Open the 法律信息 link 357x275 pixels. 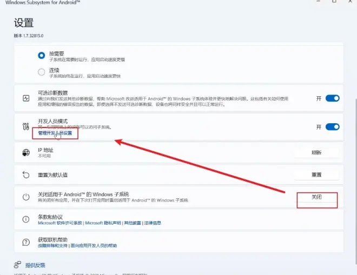[x=153, y=223]
